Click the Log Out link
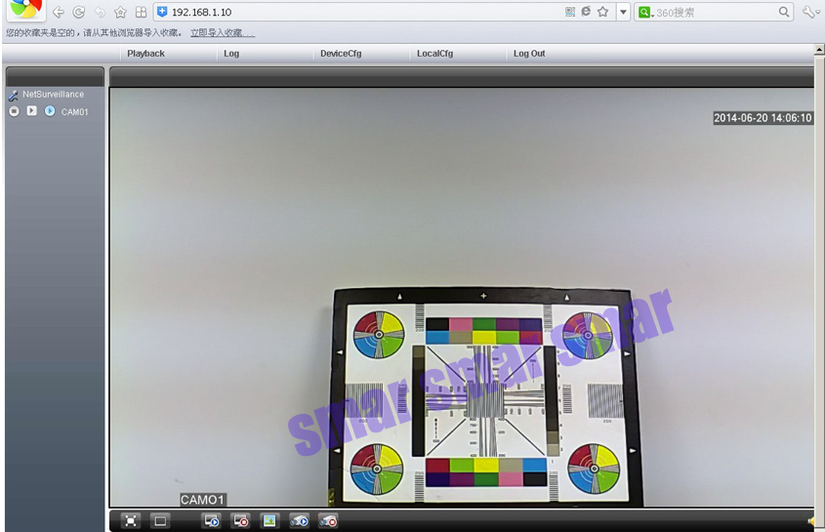The height and width of the screenshot is (532, 825). [529, 54]
